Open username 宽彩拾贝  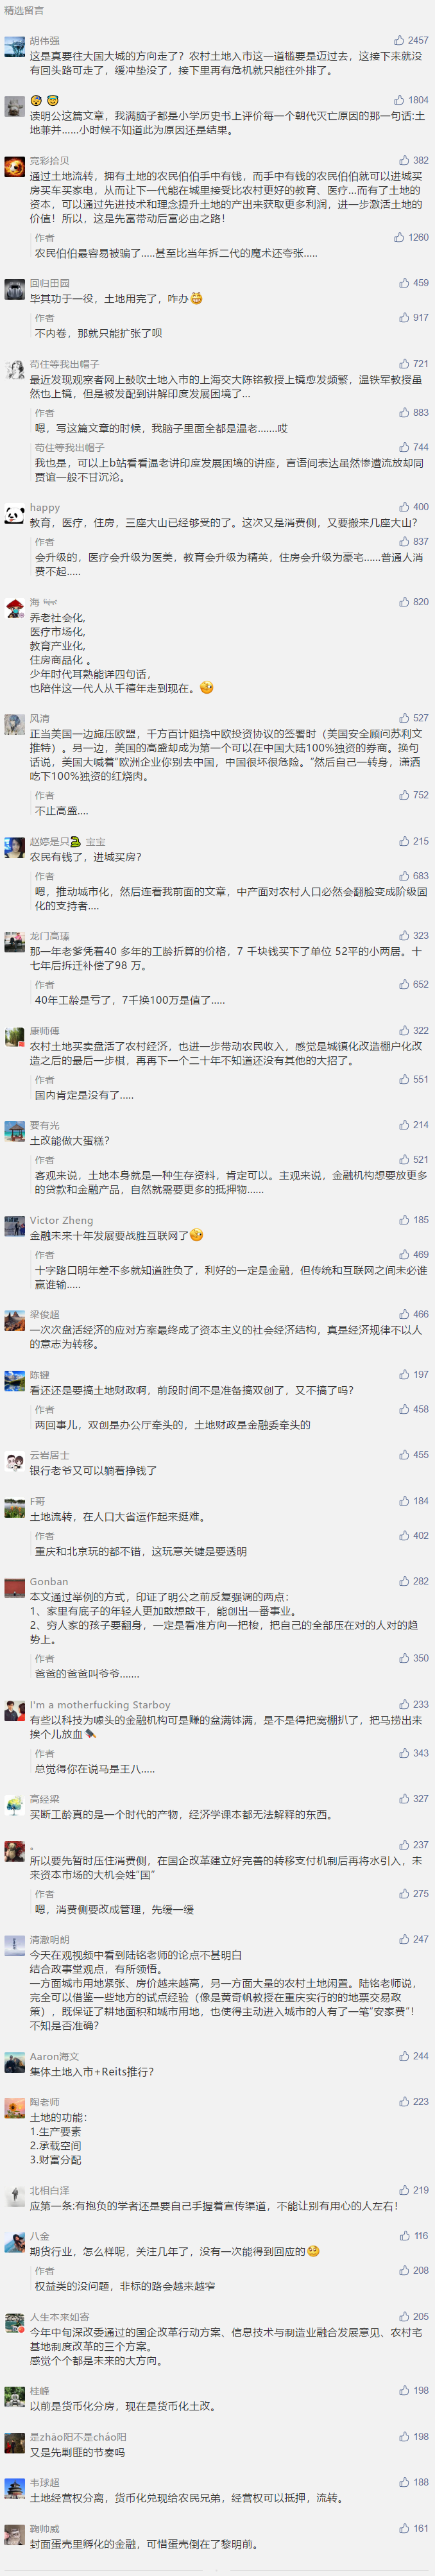49,160
